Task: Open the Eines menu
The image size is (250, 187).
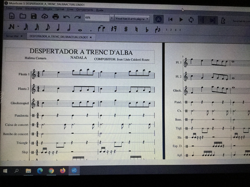Action: [x=70, y=10]
